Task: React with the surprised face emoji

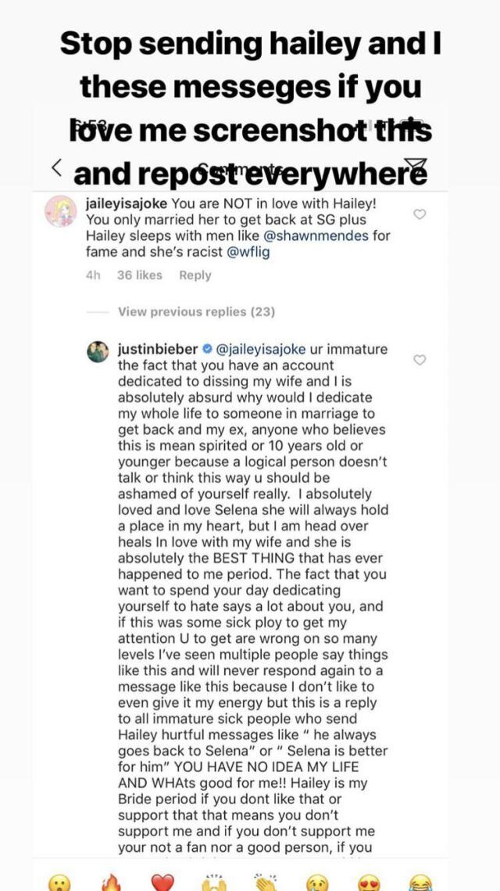Action: [x=59, y=882]
